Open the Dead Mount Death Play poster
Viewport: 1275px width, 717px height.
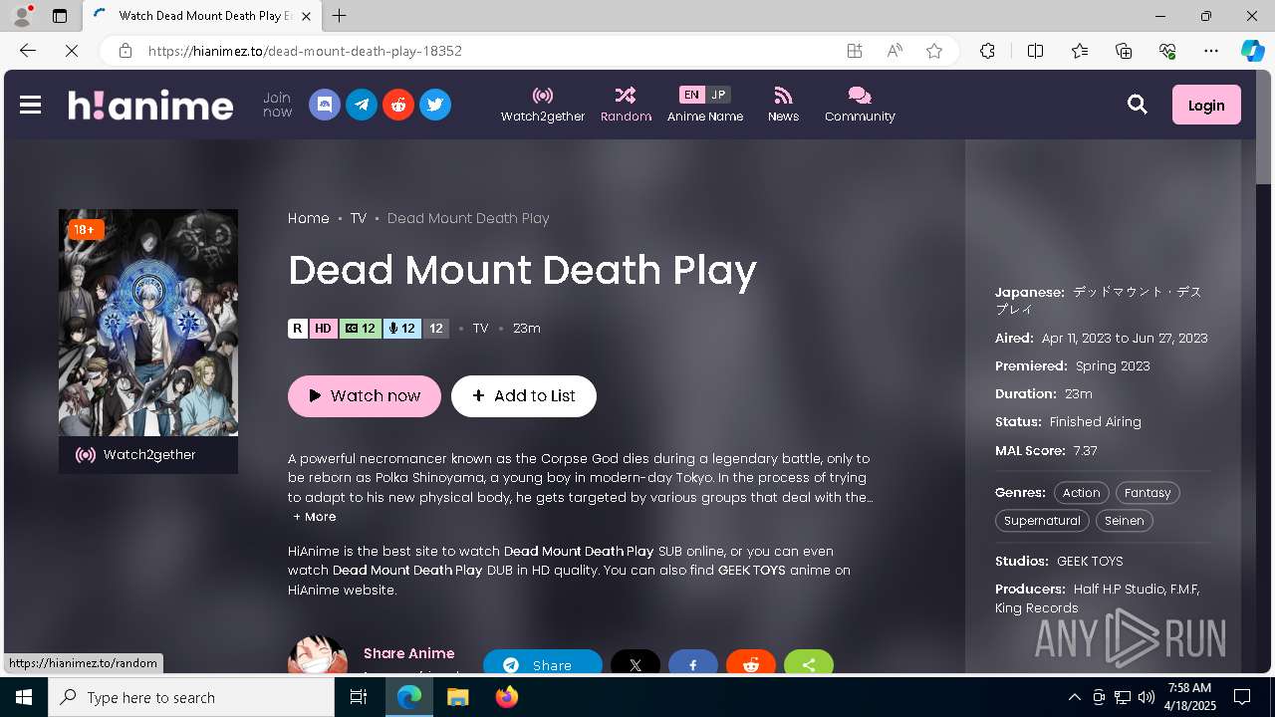tap(148, 323)
